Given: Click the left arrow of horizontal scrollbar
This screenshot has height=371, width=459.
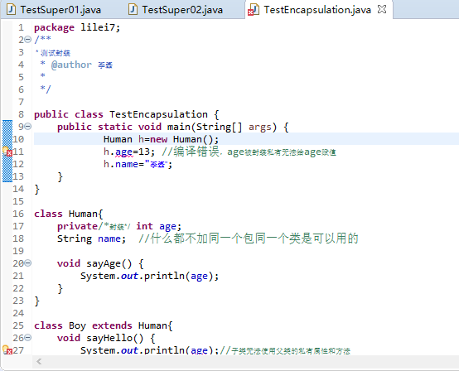Looking at the screenshot, I should 39,362.
